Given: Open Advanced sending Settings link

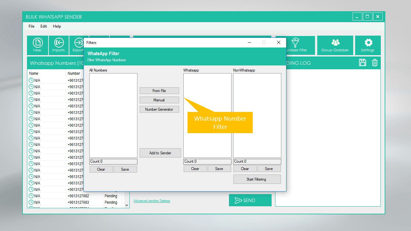Looking at the screenshot, I should pos(152,201).
